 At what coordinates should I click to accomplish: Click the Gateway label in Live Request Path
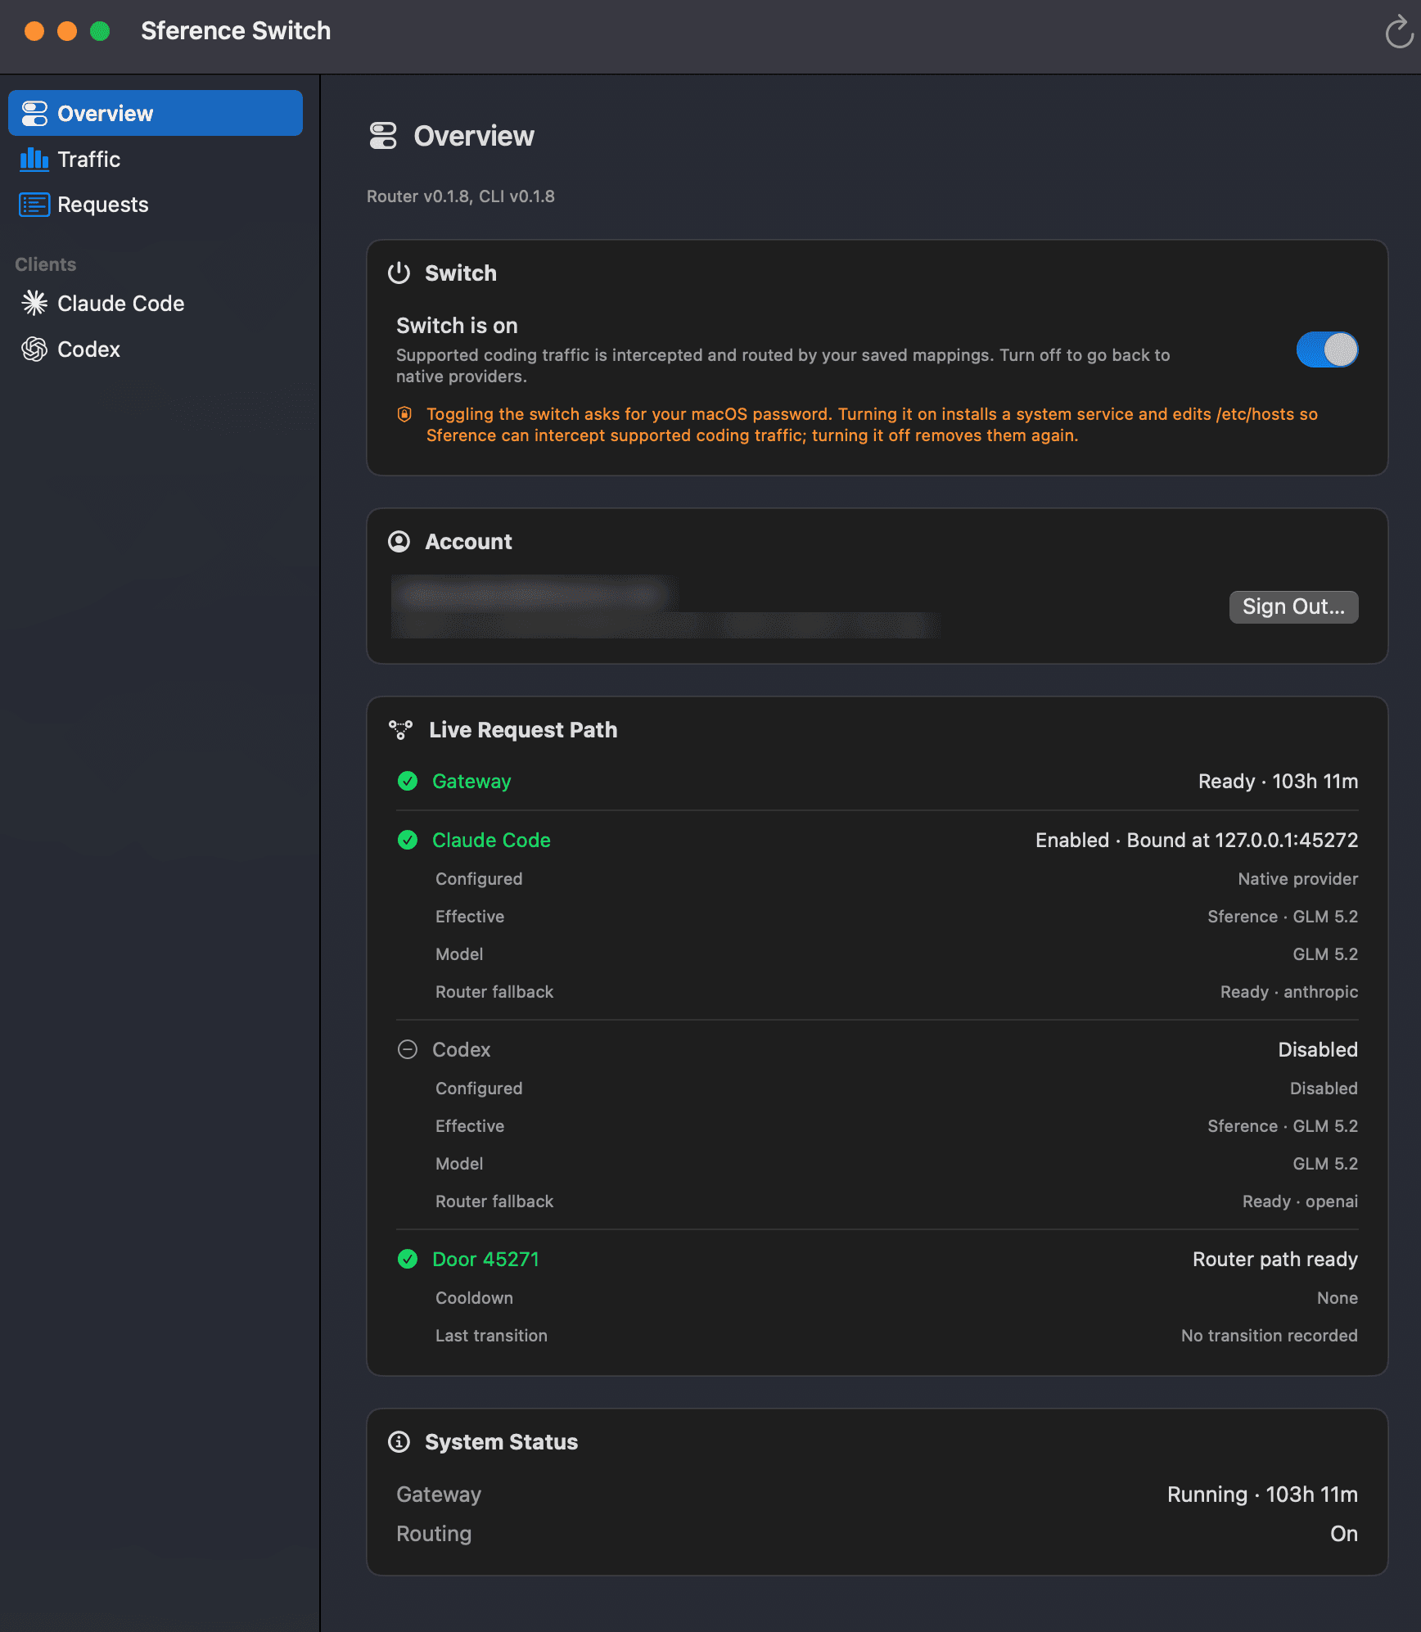coord(471,781)
